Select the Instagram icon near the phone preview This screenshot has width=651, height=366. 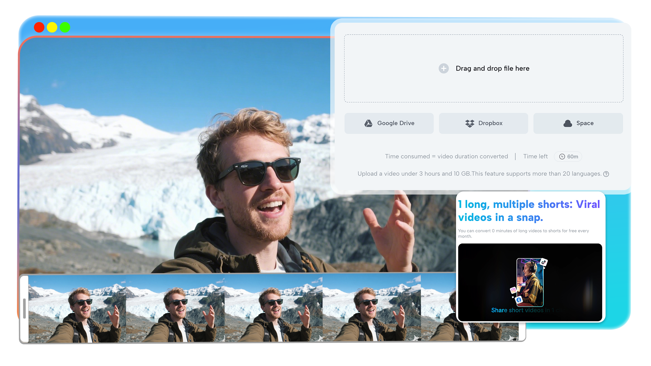pyautogui.click(x=513, y=290)
